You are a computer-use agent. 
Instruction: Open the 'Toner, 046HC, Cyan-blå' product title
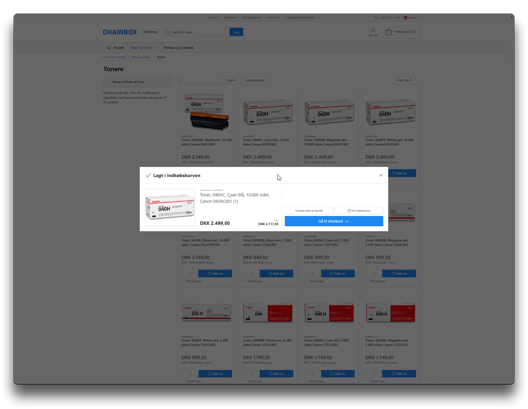point(326,343)
